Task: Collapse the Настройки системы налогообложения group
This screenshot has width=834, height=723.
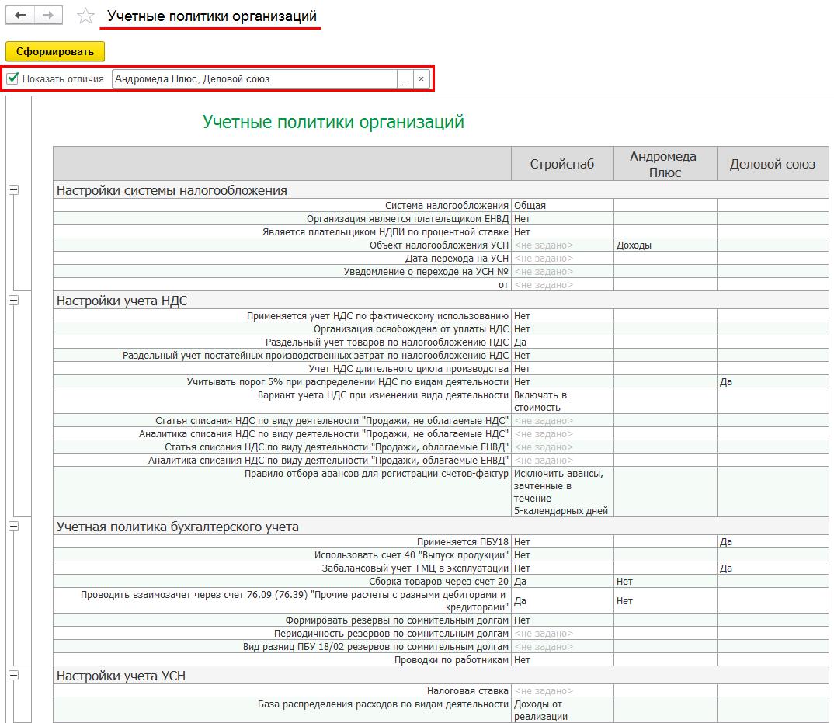Action: [14, 190]
